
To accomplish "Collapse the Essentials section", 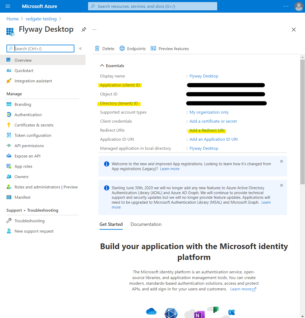I will pos(102,66).
